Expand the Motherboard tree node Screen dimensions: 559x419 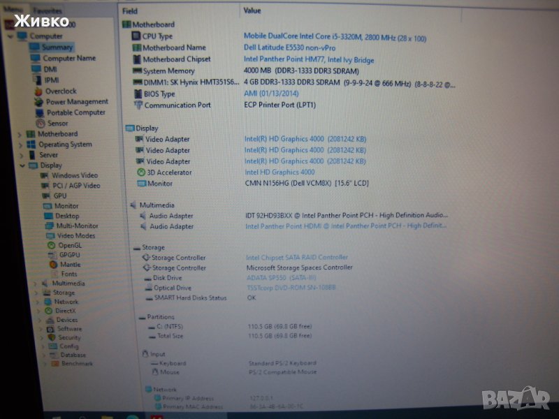click(x=20, y=134)
